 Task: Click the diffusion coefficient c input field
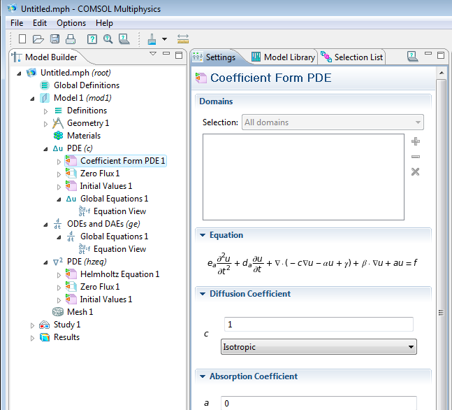point(319,325)
